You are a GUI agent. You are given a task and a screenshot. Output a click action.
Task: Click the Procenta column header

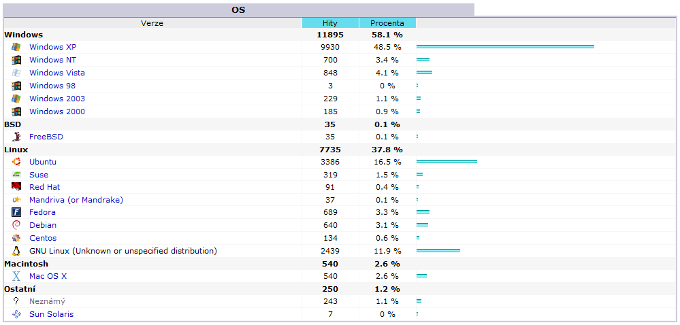[x=387, y=23]
